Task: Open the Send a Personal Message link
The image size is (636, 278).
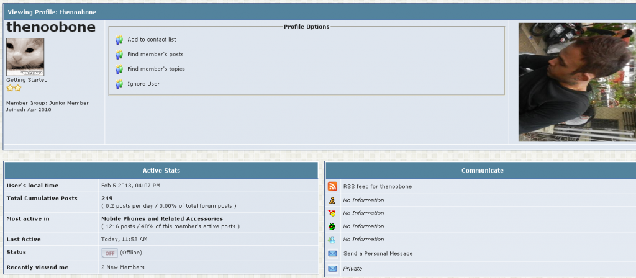Action: [x=378, y=254]
